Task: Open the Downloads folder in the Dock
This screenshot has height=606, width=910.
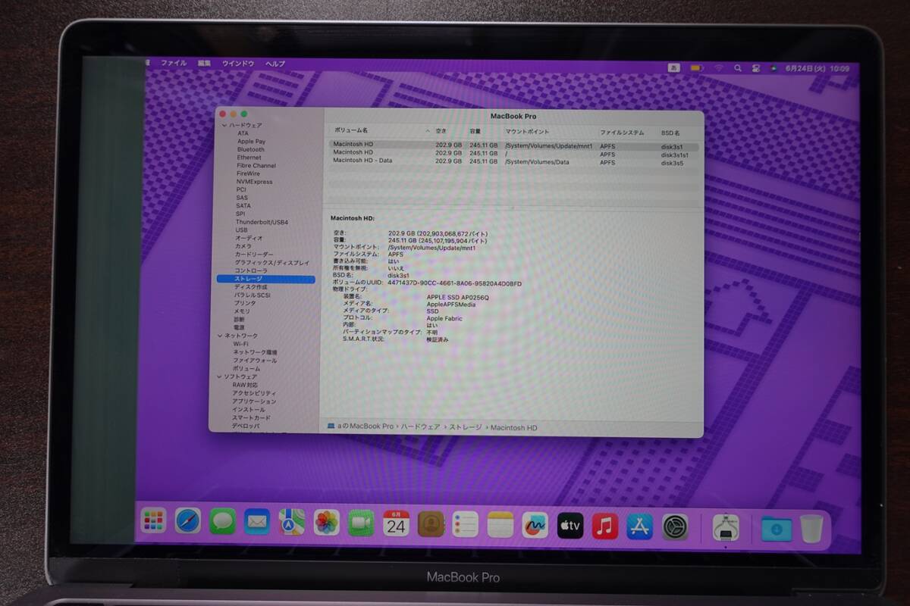Action: [x=777, y=528]
